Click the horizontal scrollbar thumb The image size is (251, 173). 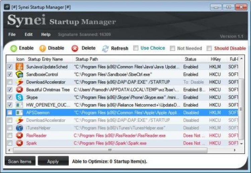[x=110, y=150]
